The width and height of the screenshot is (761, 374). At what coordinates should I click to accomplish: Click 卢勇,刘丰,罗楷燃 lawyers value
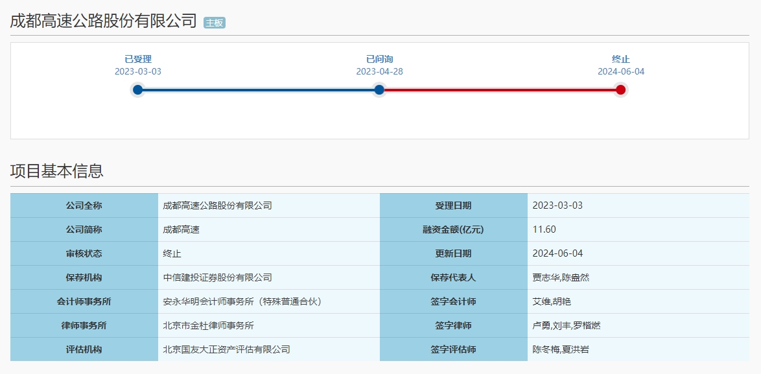point(567,325)
